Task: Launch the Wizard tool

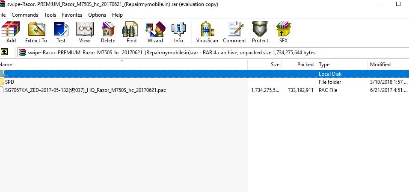Action: (155, 32)
